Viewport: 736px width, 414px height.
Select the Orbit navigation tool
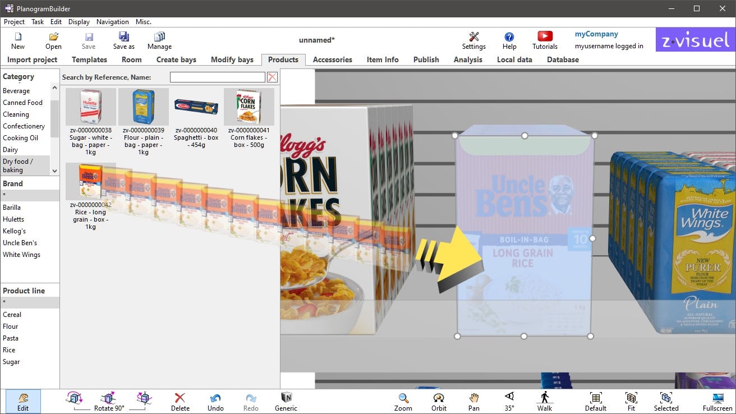(438, 401)
